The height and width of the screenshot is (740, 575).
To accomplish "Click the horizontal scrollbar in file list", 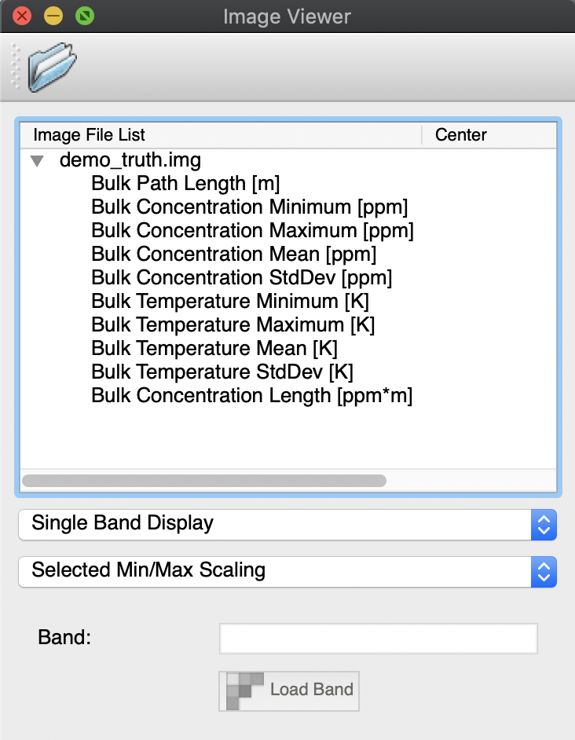I will (x=204, y=480).
